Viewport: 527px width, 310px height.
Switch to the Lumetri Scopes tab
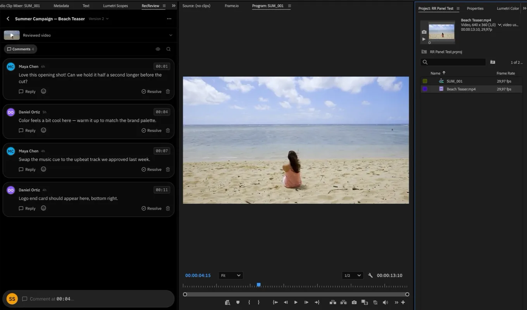click(x=115, y=6)
